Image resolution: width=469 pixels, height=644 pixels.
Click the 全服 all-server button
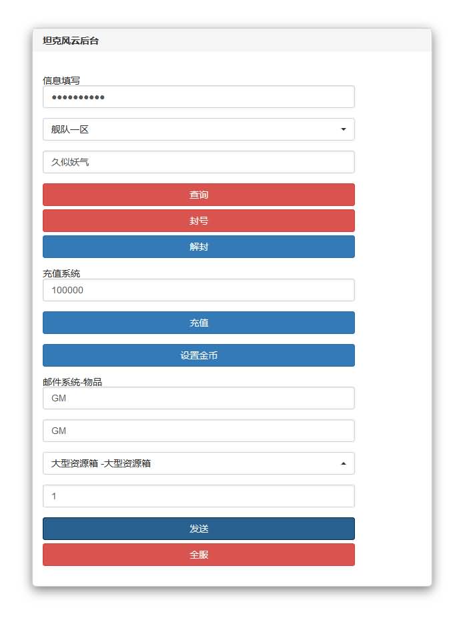(x=198, y=554)
